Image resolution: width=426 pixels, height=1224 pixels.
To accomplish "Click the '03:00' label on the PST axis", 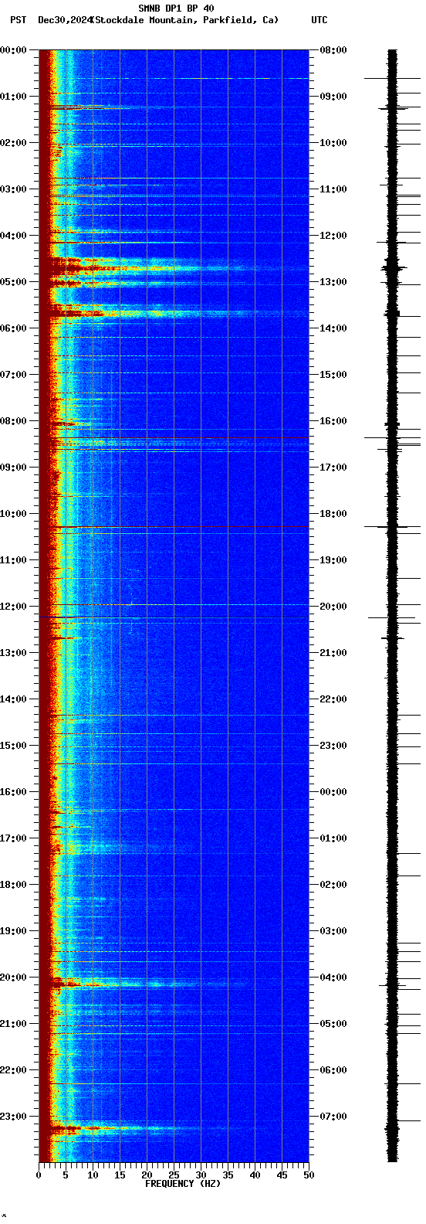I will pyautogui.click(x=13, y=189).
